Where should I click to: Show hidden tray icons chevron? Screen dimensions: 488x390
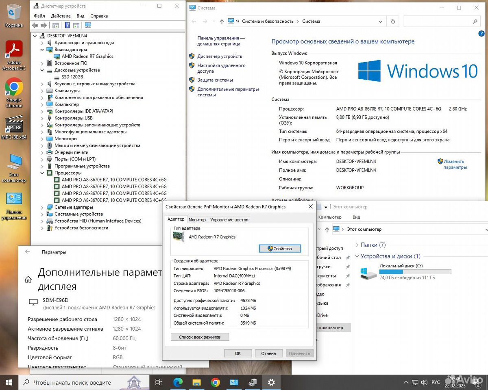pyautogui.click(x=405, y=382)
